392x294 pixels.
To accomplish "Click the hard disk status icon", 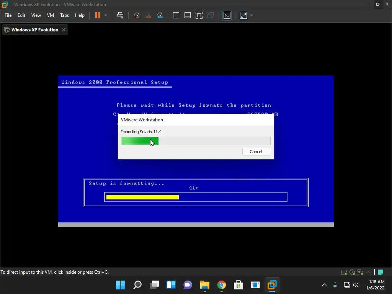I will [x=344, y=272].
